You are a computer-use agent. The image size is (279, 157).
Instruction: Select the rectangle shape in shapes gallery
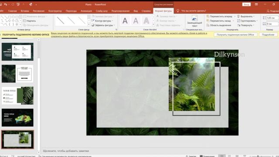tap(10, 17)
